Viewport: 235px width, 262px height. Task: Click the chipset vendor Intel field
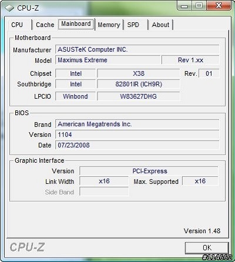tap(76, 73)
